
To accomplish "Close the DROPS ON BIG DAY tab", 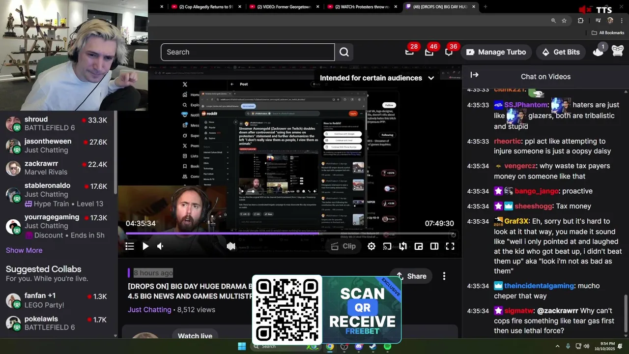I will [474, 7].
